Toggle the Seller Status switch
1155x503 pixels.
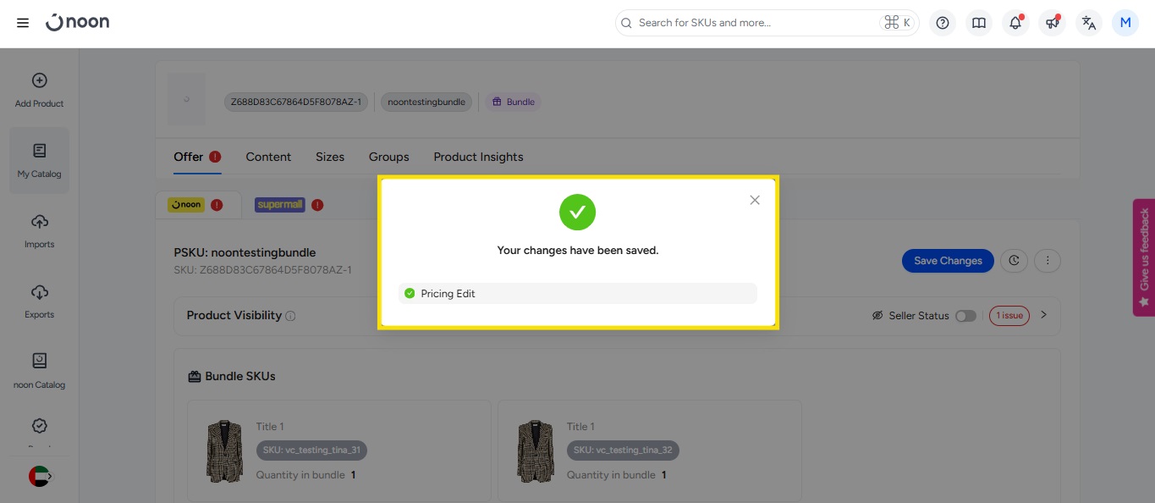pos(965,316)
